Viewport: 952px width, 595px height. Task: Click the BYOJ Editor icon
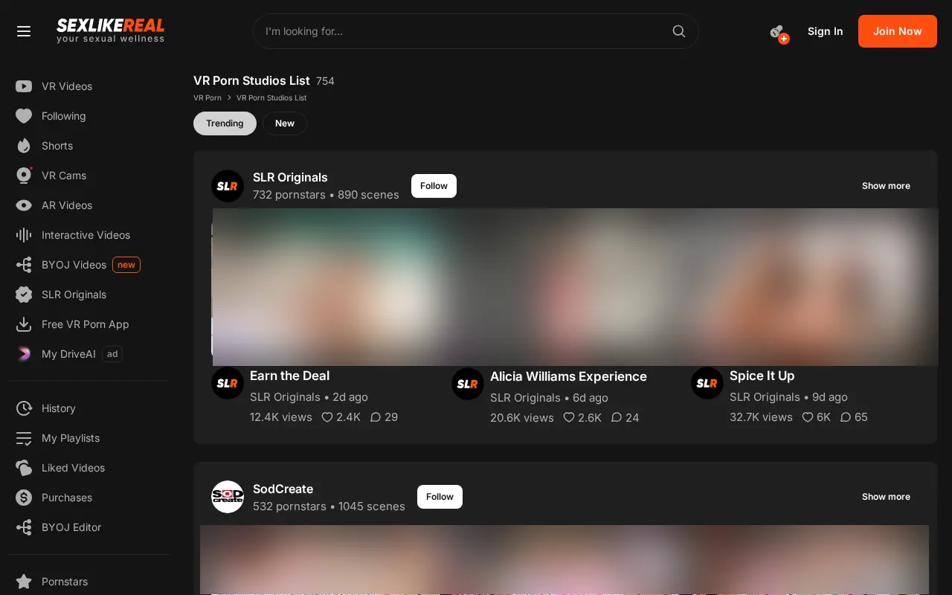coord(24,527)
